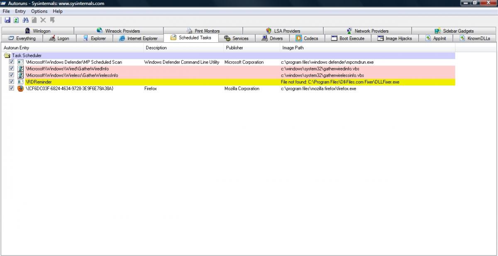Switch to the KnownDLLs tab
Screen dimensions: 498x256
[475, 38]
